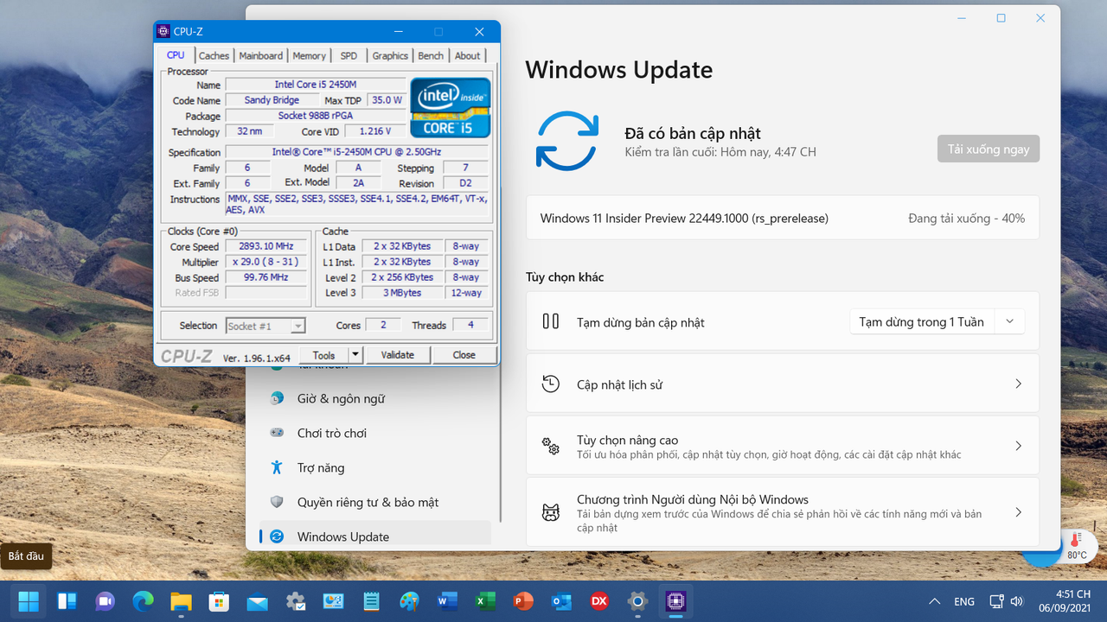The image size is (1107, 622).
Task: Open the SPD tab in CPU-Z
Action: [349, 55]
